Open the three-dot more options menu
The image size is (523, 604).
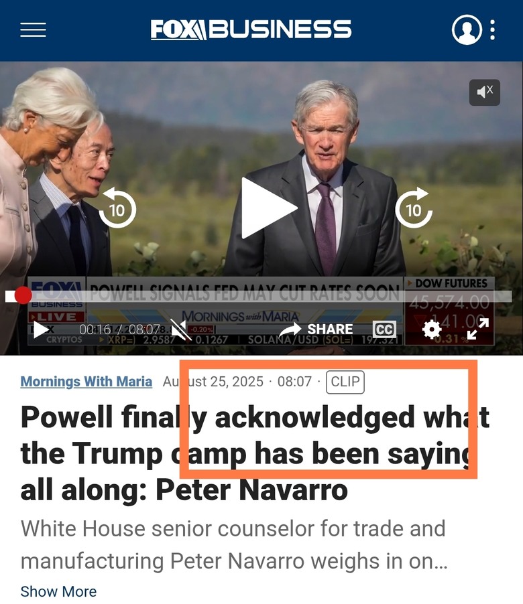pyautogui.click(x=493, y=29)
